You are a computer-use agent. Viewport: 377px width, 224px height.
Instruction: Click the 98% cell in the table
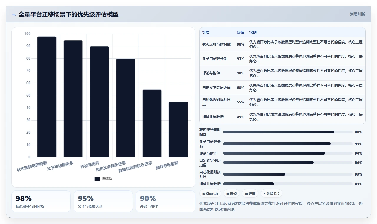pos(240,44)
